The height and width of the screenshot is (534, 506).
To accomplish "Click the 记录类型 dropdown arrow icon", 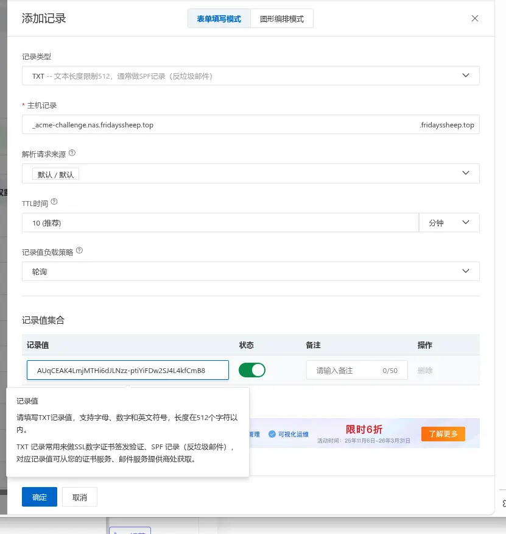I will tap(466, 76).
